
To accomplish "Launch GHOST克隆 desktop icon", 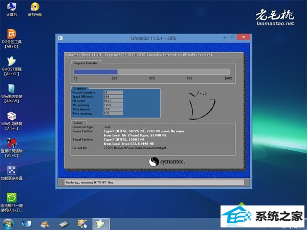I will pyautogui.click(x=12, y=66).
